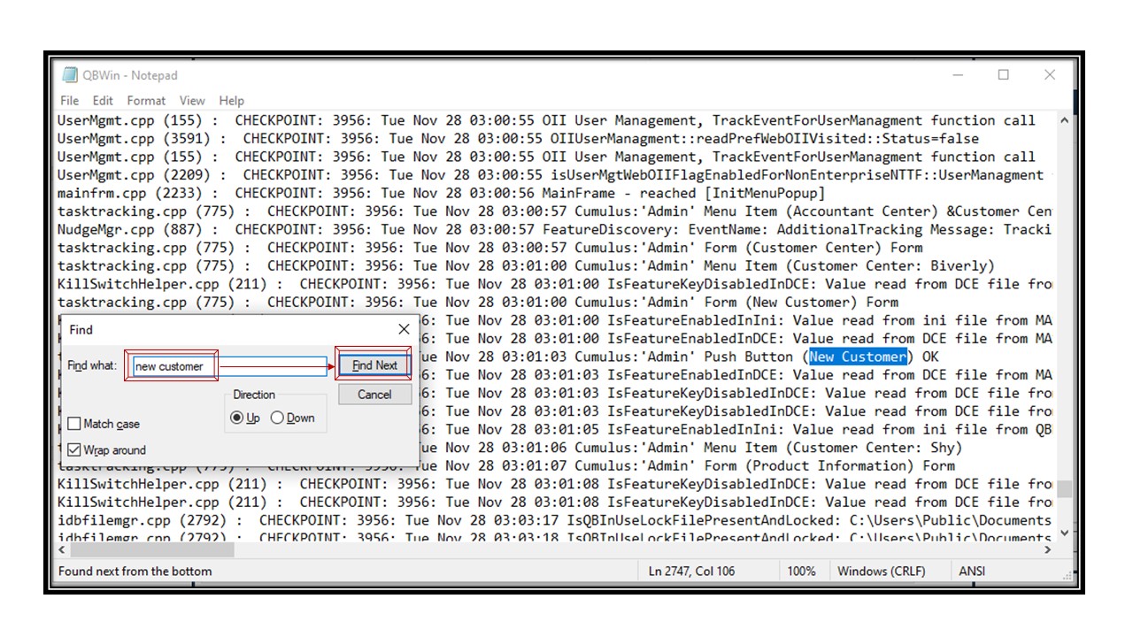Click the '100%' zoom status entry
Screen dimensions: 1133x637
point(801,572)
